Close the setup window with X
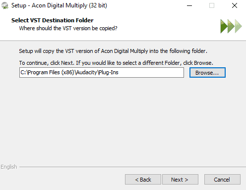The height and width of the screenshot is (190, 246). pos(235,5)
